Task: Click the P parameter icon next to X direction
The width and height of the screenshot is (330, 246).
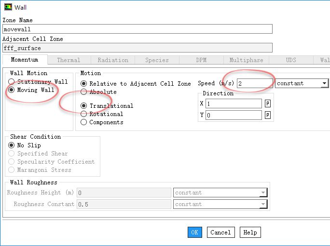Action: click(x=267, y=104)
